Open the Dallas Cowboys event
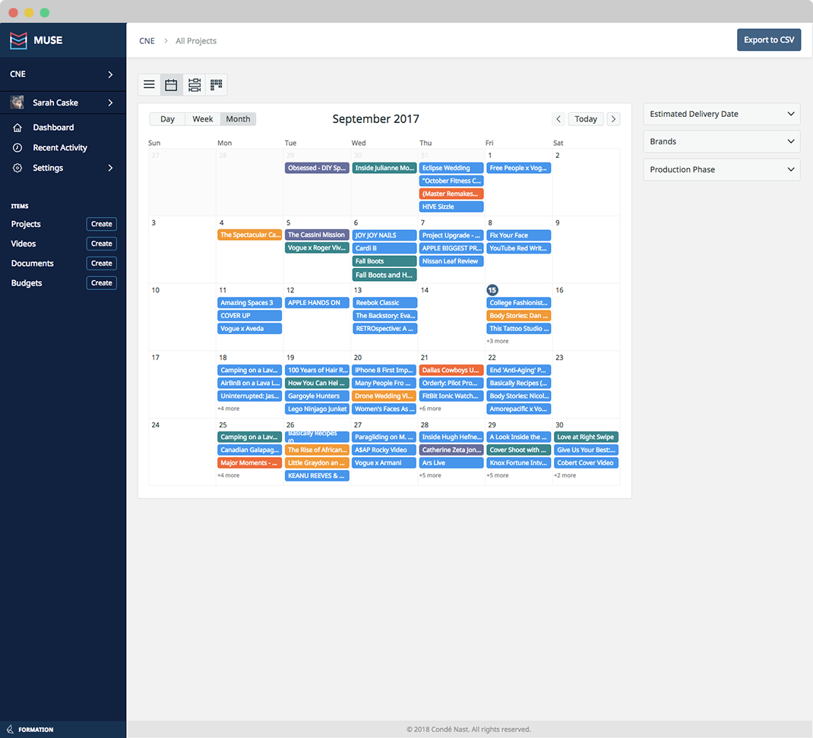The image size is (813, 738). tap(451, 370)
